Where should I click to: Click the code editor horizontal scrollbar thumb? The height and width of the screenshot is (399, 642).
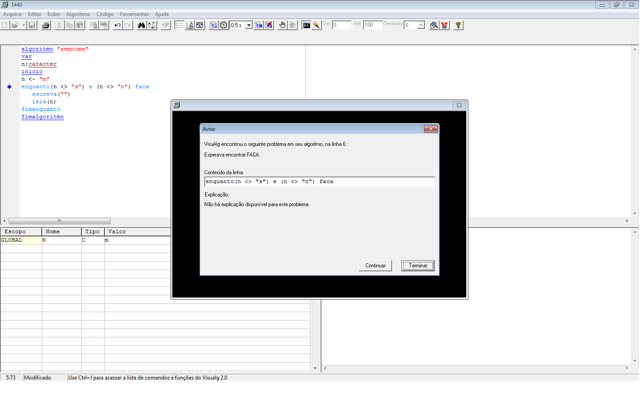[x=59, y=221]
